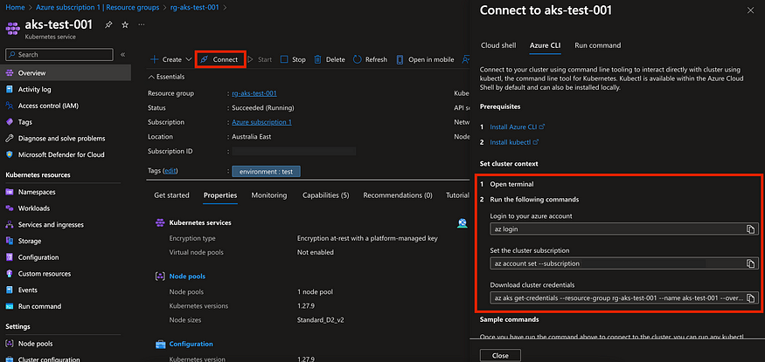Go to Home in breadcrumb
Image resolution: width=765 pixels, height=362 pixels.
15,8
